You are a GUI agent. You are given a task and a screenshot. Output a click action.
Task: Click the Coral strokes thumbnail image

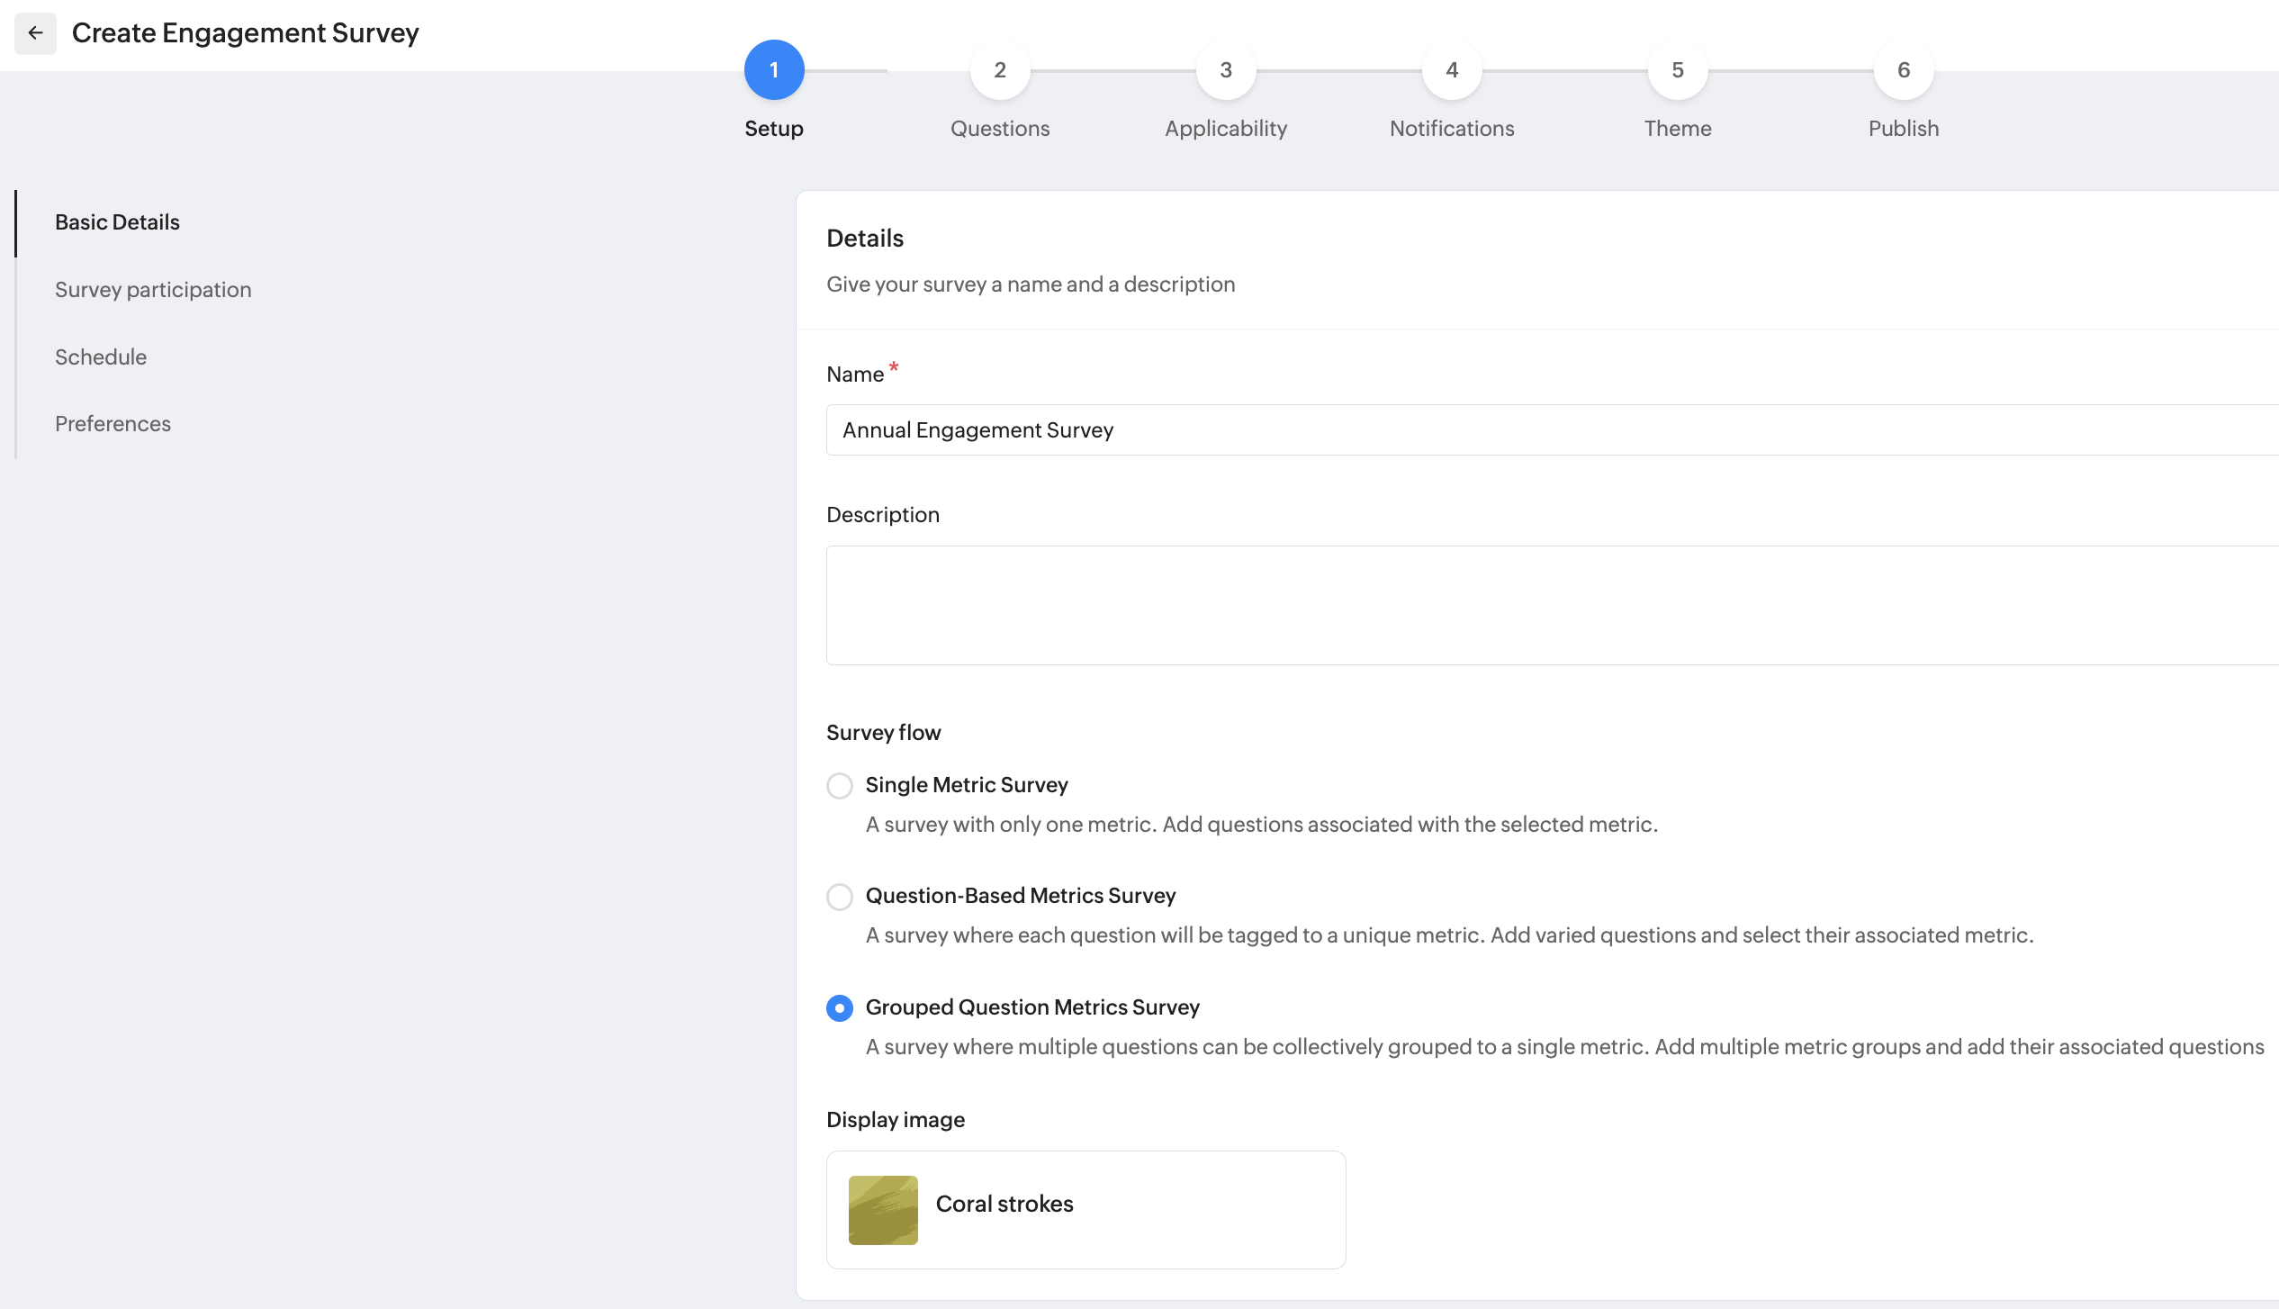pyautogui.click(x=883, y=1210)
